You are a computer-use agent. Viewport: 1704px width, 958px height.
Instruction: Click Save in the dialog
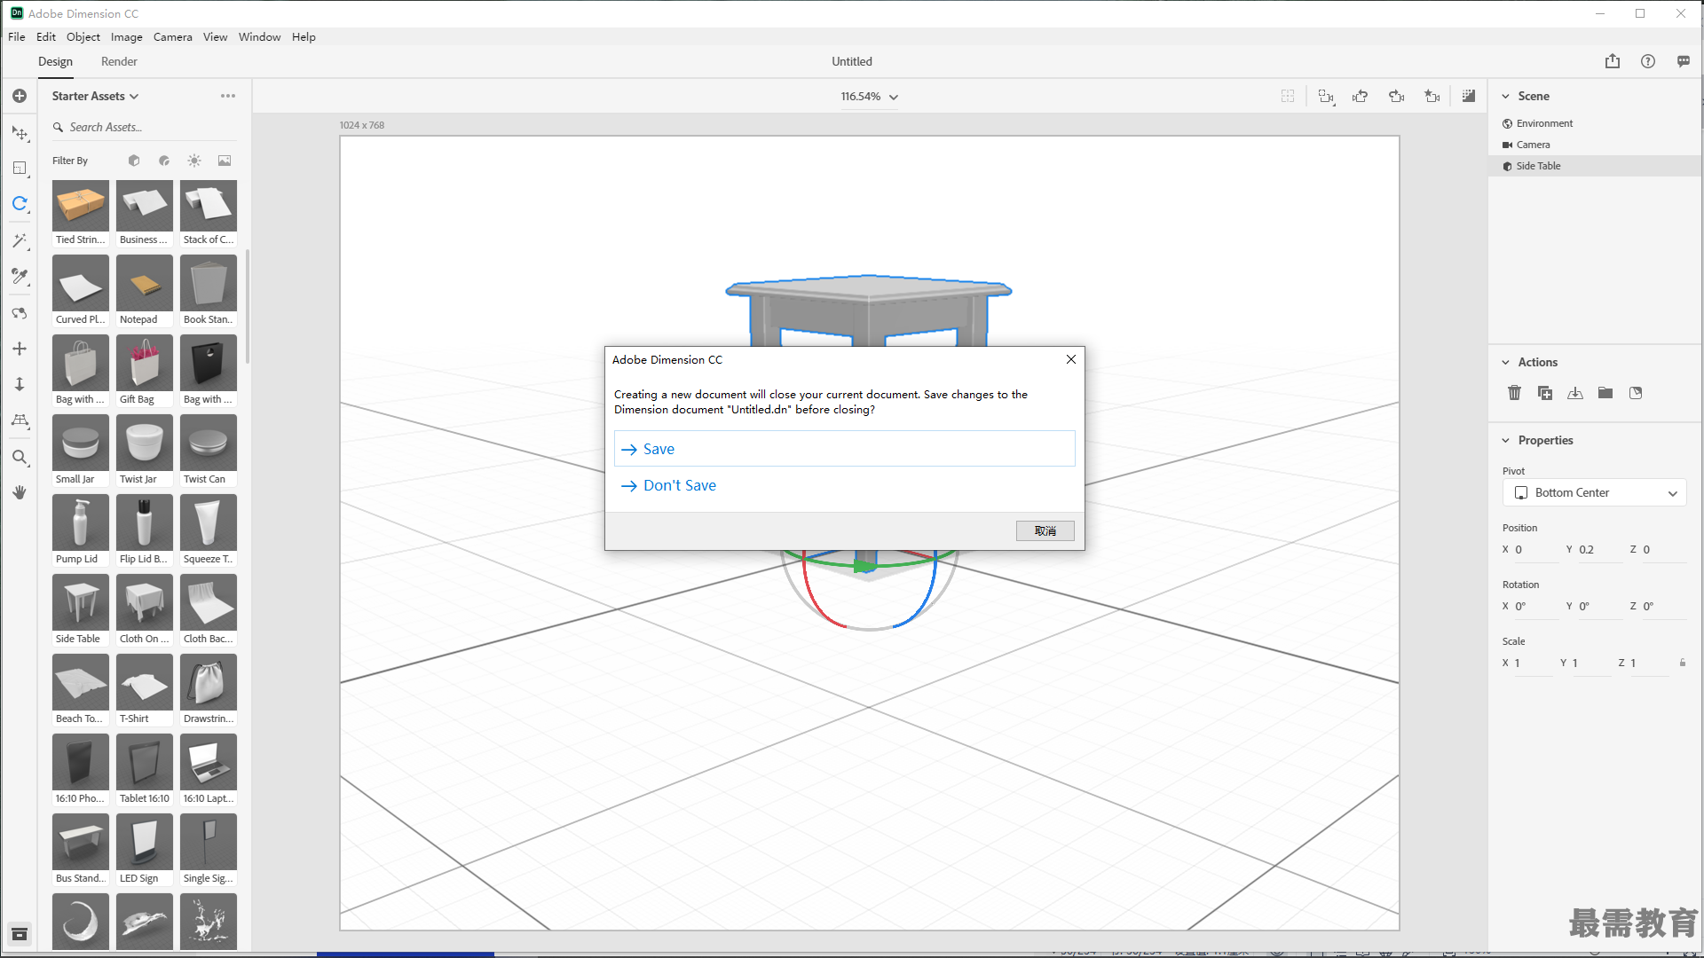(x=844, y=449)
